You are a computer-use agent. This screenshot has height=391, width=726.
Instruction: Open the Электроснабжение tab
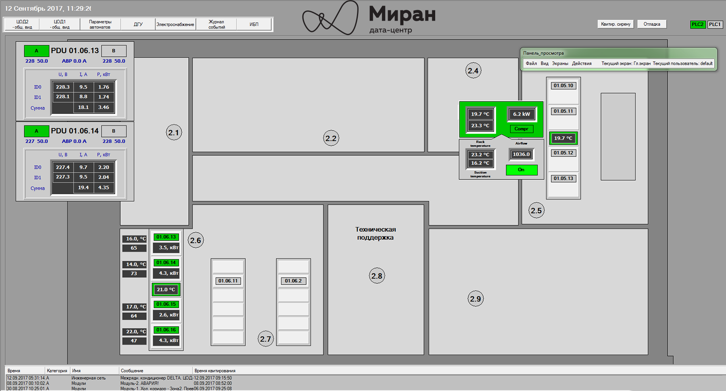(175, 24)
